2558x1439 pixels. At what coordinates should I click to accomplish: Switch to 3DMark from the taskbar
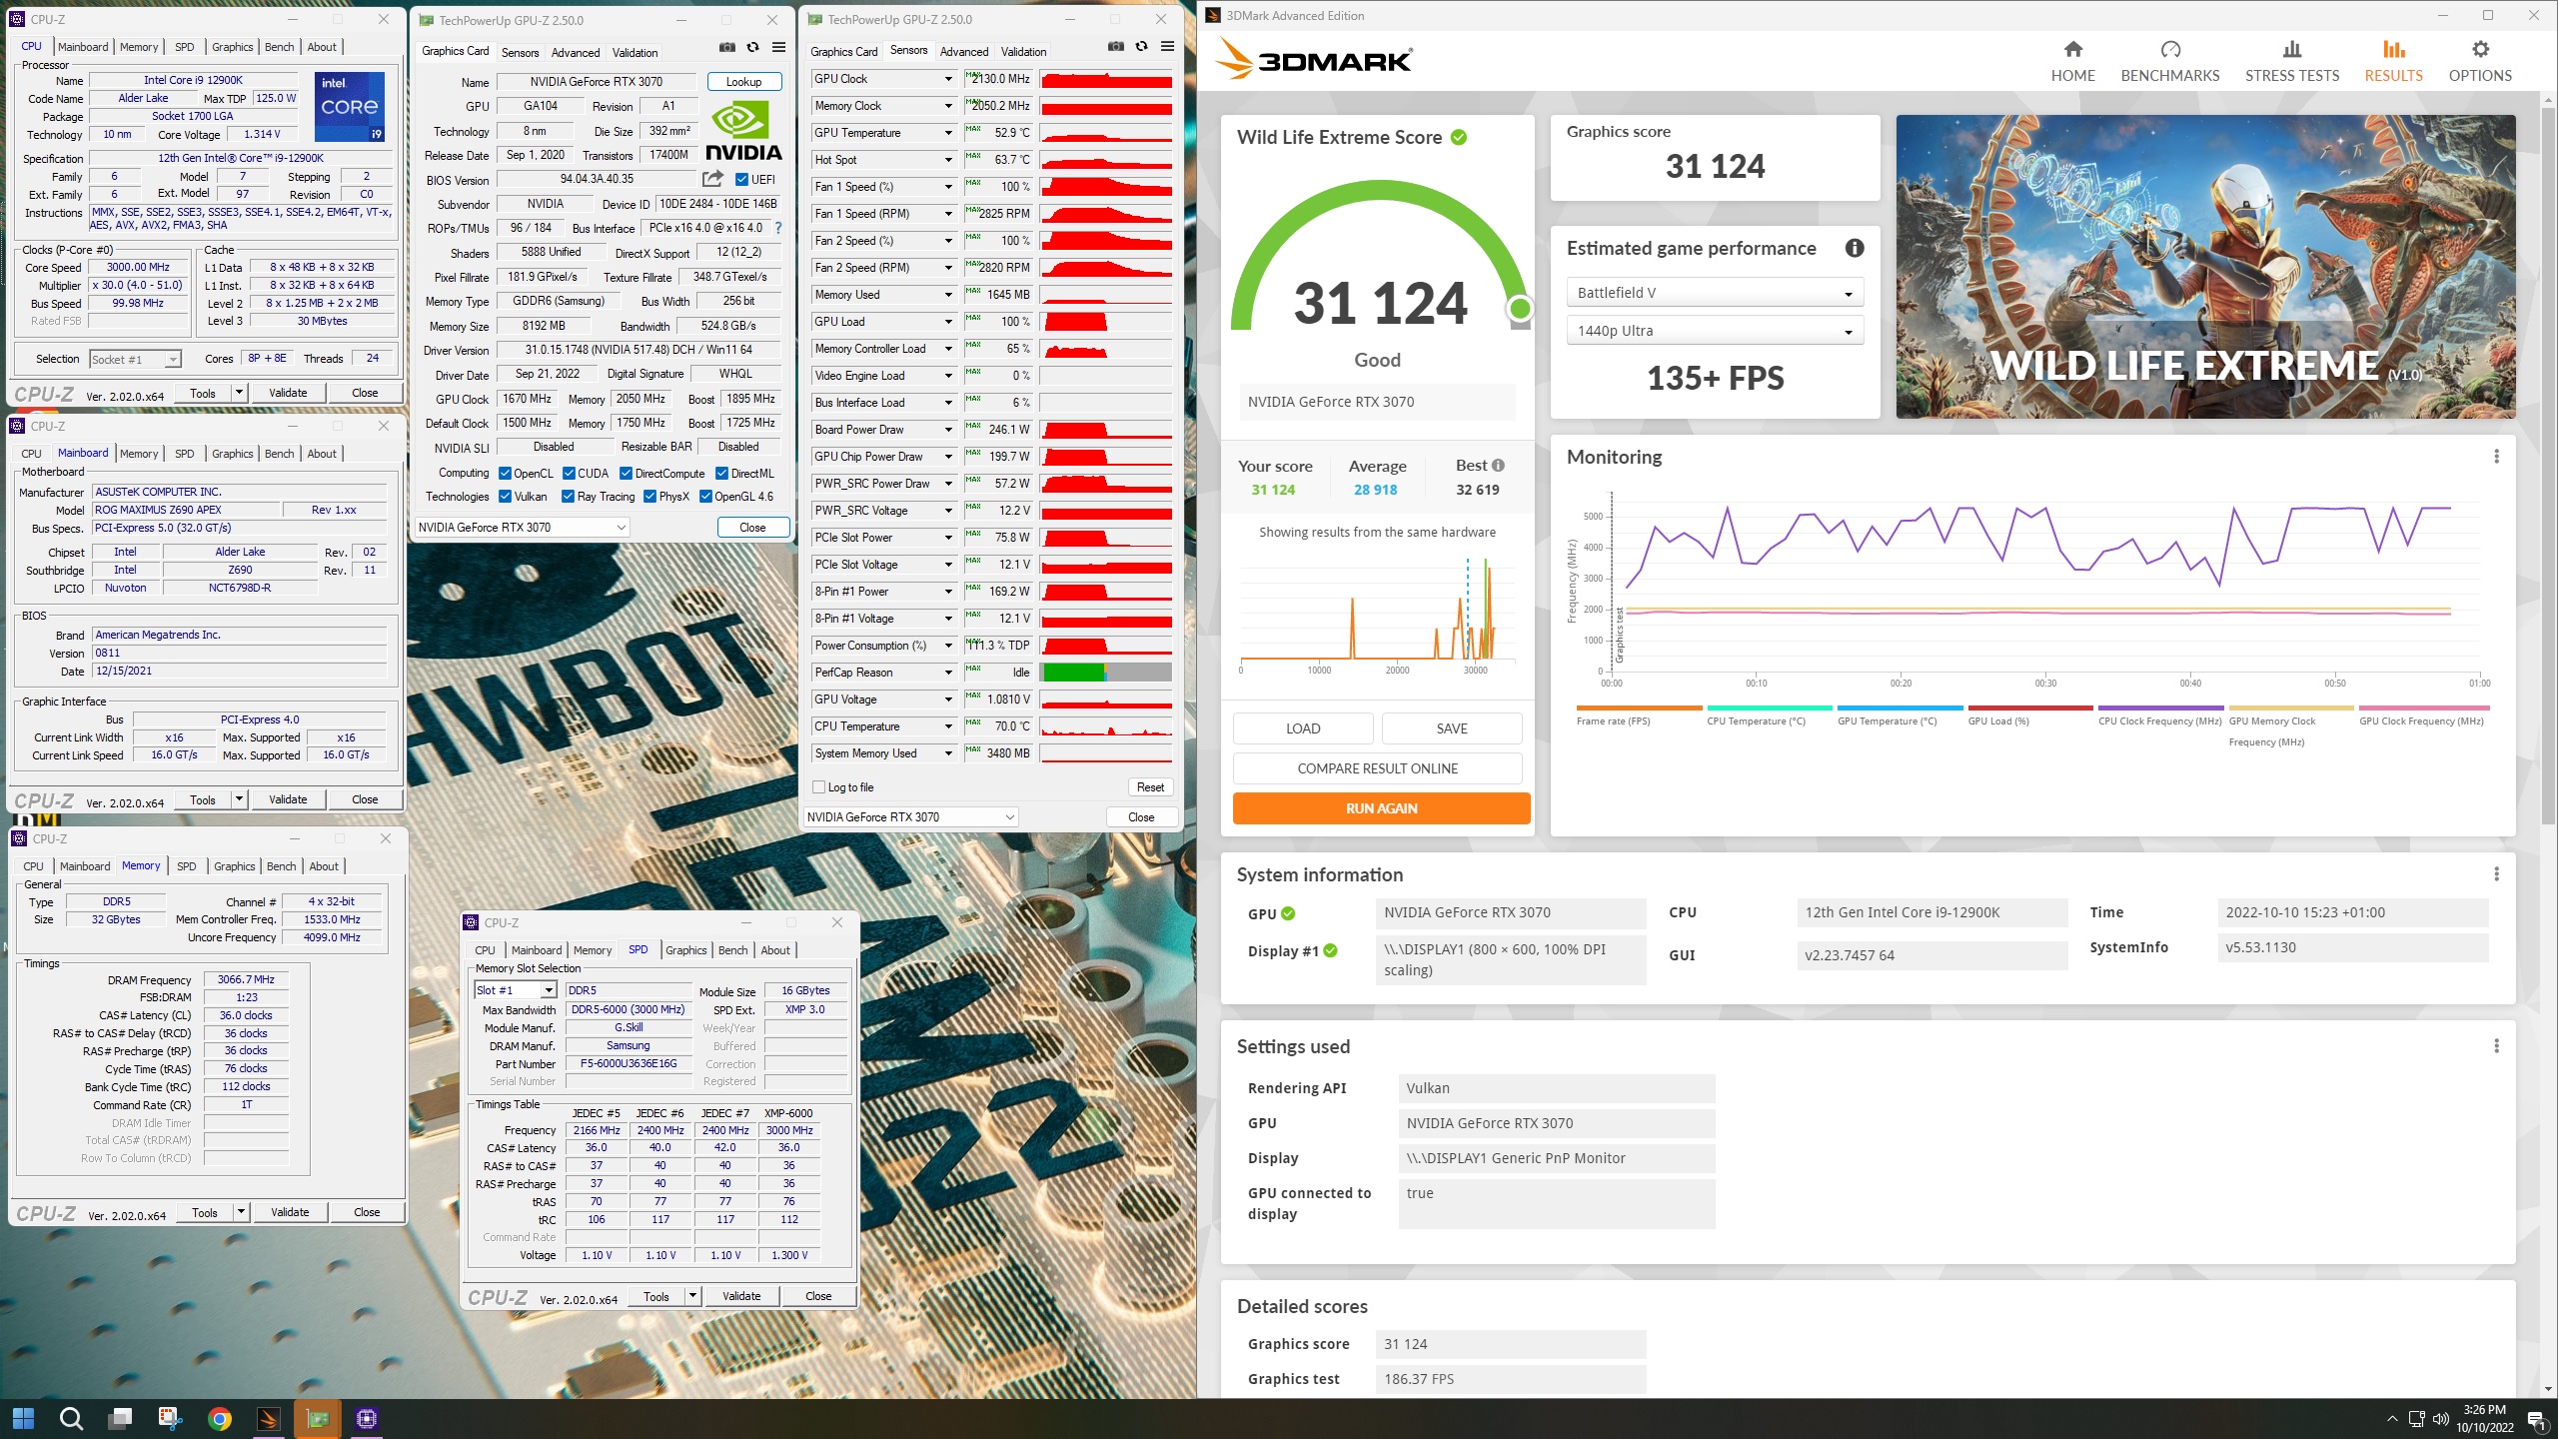coord(268,1418)
